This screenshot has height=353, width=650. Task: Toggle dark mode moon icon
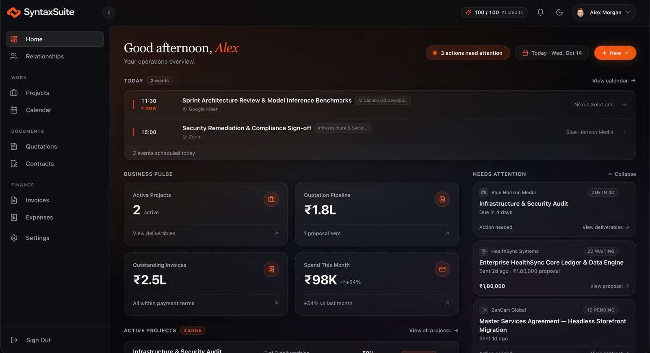coord(559,13)
